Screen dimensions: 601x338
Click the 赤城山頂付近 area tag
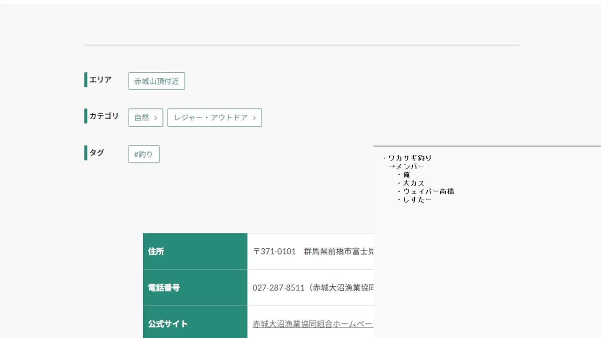[x=156, y=81]
